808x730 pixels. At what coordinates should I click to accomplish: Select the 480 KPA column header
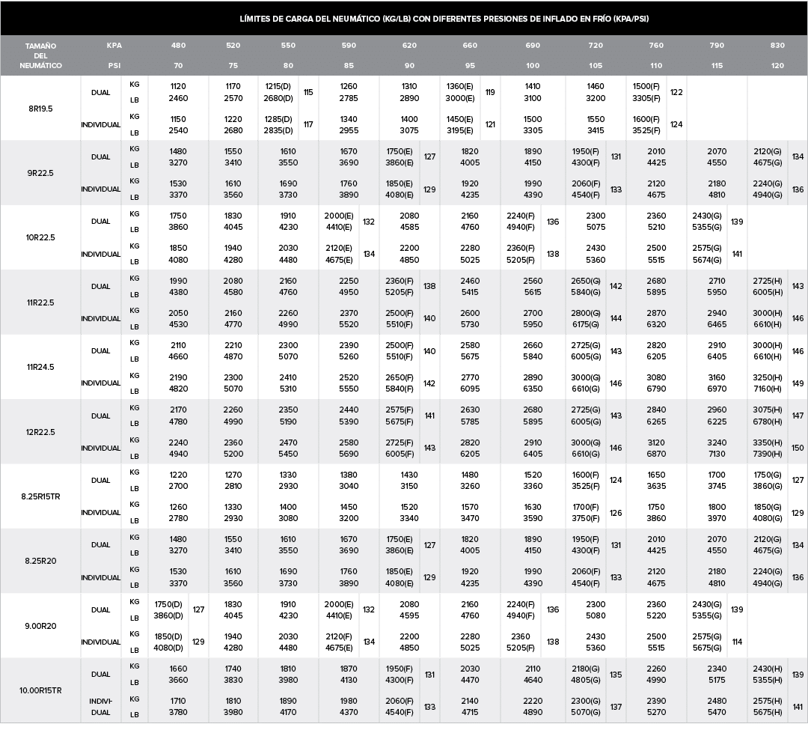pos(178,46)
